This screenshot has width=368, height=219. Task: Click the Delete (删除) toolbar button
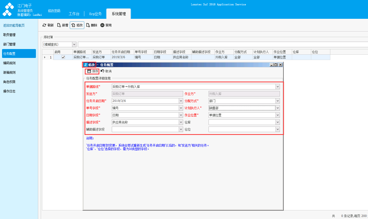point(92,25)
